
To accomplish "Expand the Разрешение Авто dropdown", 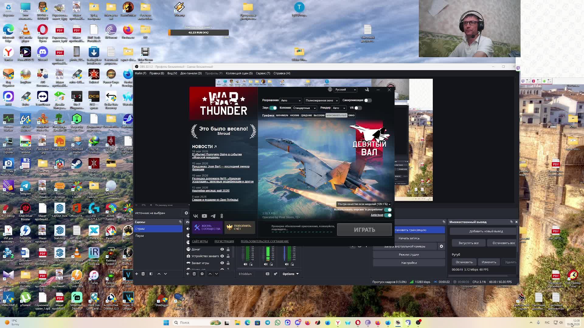I will (x=290, y=101).
